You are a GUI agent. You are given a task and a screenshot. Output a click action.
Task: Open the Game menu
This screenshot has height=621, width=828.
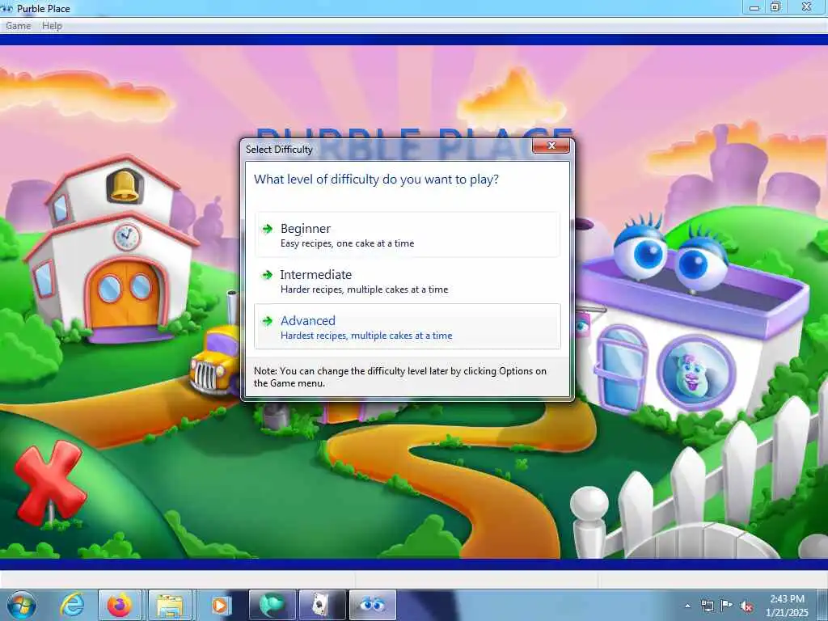[x=19, y=26]
